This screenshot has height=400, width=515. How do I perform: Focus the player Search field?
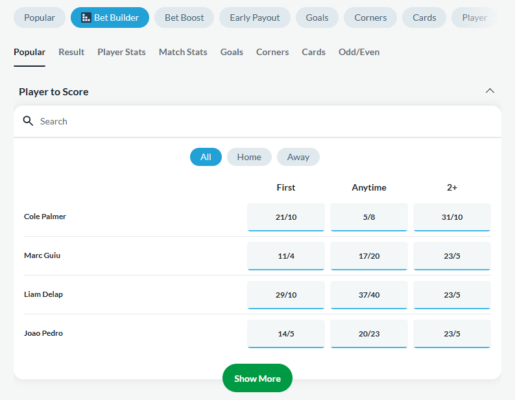pyautogui.click(x=257, y=121)
